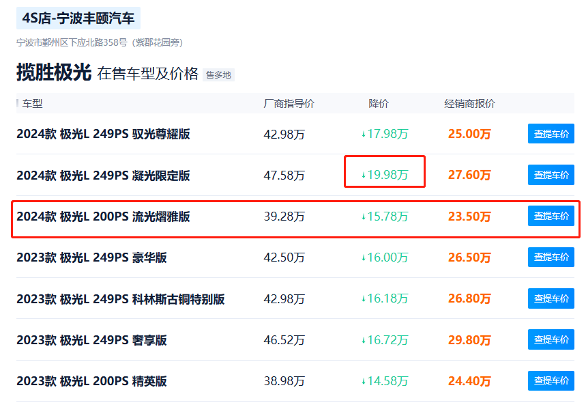Click the ↓17.98万 price drop value
The width and height of the screenshot is (586, 405).
coord(385,134)
